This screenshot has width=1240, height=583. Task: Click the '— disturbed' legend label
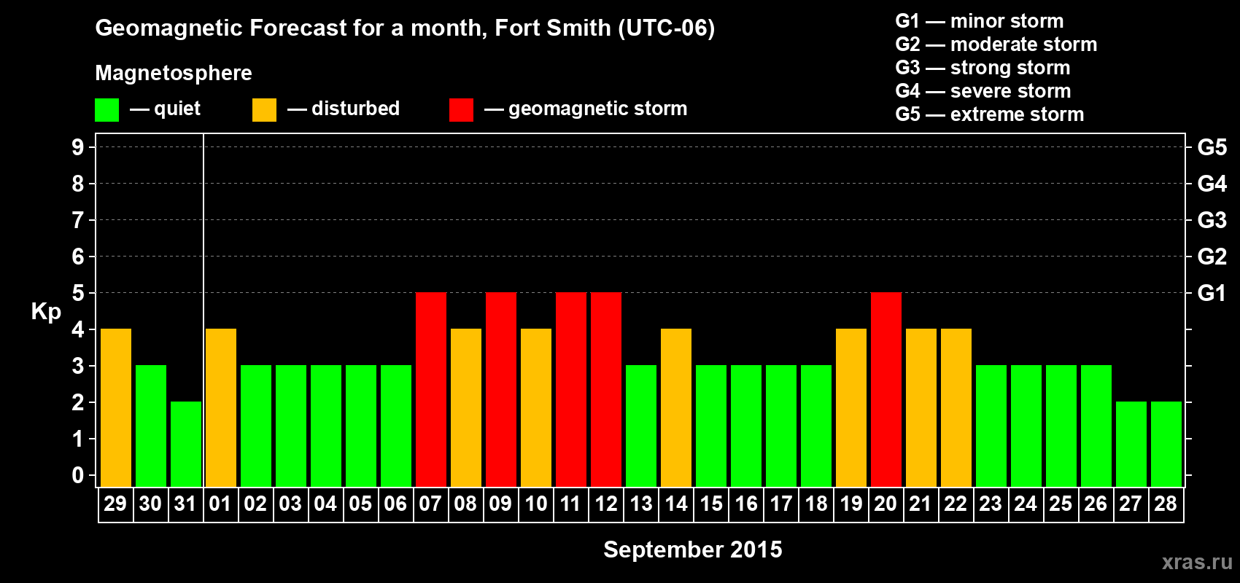[344, 109]
